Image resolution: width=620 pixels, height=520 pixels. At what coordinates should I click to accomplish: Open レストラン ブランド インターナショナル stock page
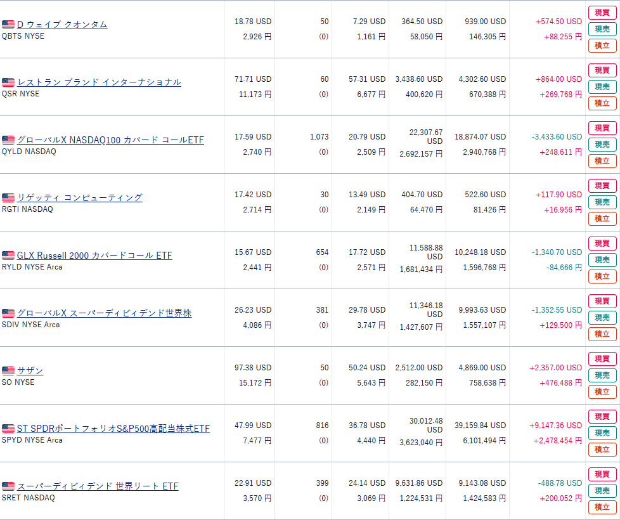coord(99,82)
